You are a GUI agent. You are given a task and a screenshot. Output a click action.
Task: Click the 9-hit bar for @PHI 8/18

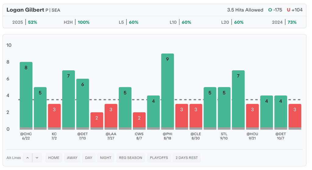(x=167, y=91)
